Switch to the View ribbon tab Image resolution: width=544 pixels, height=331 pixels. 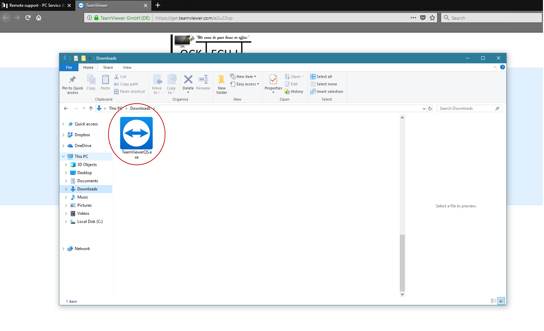[x=127, y=67]
